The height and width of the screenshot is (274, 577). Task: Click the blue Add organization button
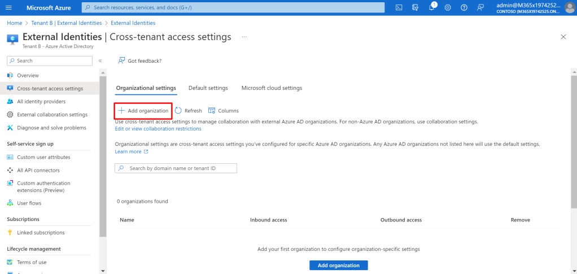[338, 265]
